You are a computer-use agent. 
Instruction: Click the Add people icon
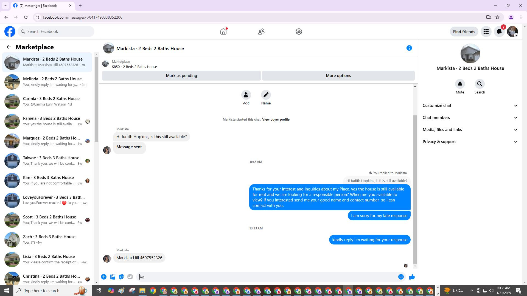pos(246,95)
